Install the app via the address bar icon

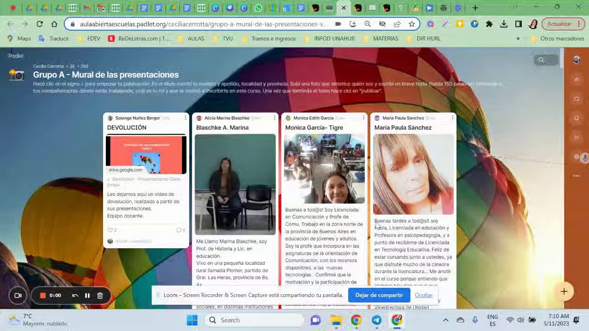353,24
